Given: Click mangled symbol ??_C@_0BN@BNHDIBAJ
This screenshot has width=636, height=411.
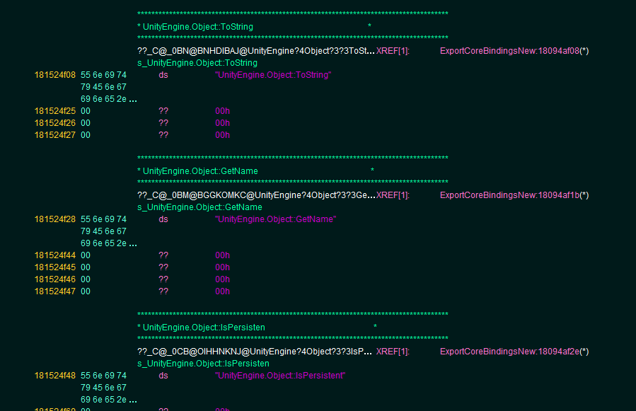Looking at the screenshot, I should tap(256, 51).
